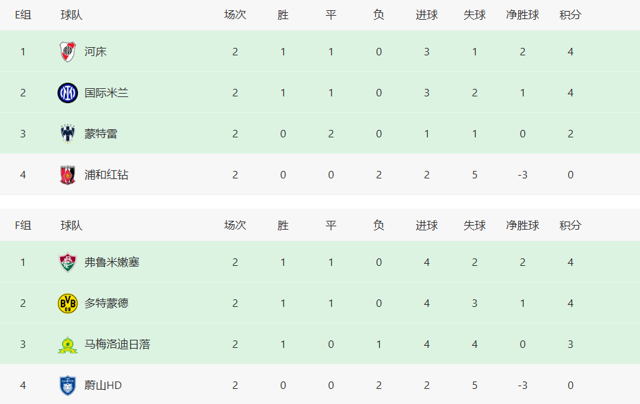Click the Inter Milan (国际米兰) logo
Image resolution: width=640 pixels, height=404 pixels.
[68, 93]
